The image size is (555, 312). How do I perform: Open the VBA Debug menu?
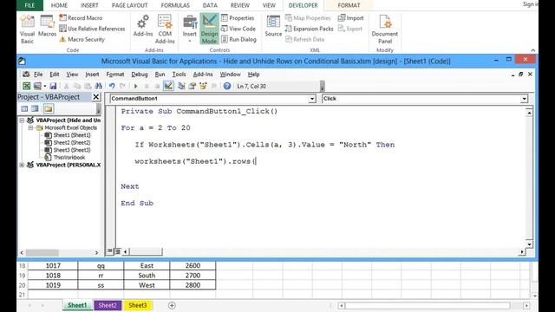pyautogui.click(x=140, y=75)
